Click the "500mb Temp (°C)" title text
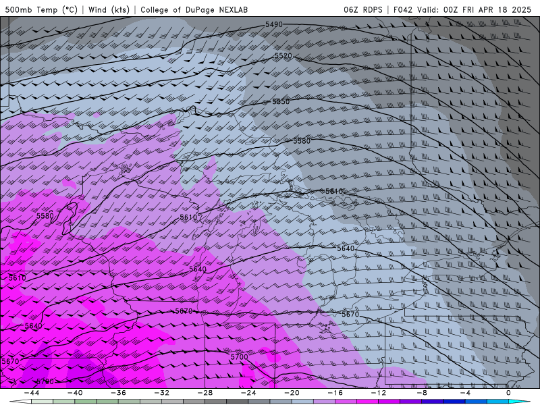This screenshot has height=405, width=540. click(x=41, y=9)
